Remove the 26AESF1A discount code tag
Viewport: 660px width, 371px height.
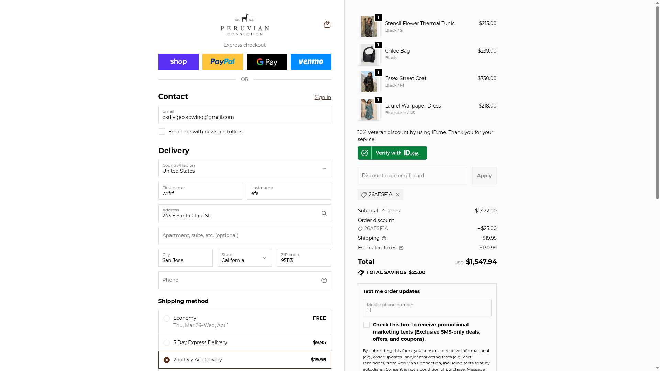coord(398,195)
